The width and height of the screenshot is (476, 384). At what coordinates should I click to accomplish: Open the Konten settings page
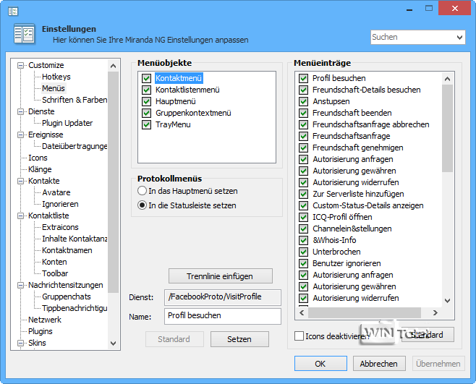(x=54, y=262)
